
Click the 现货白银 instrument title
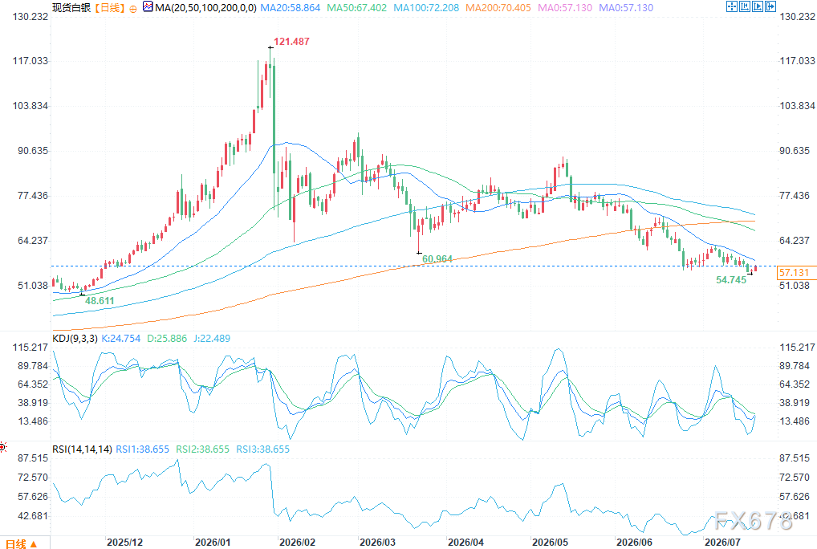tap(71, 8)
